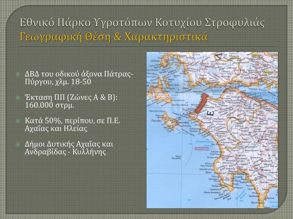Click the 'Μεθώνη' label on the map

pos(216,186)
